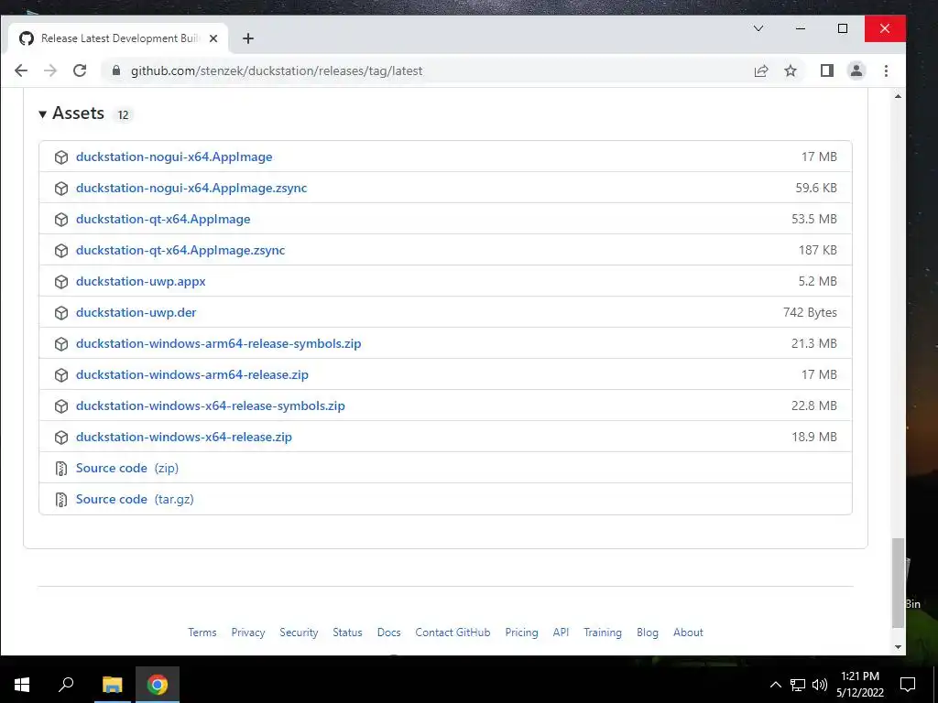
Task: Click archive icon beside Source code (tar.gz)
Action: click(x=61, y=499)
